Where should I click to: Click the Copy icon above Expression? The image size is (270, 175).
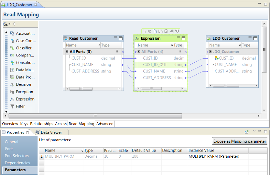point(155,31)
